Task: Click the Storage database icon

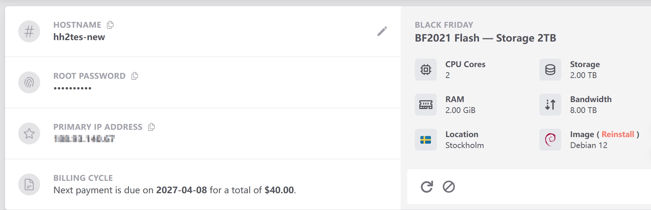Action: [550, 70]
